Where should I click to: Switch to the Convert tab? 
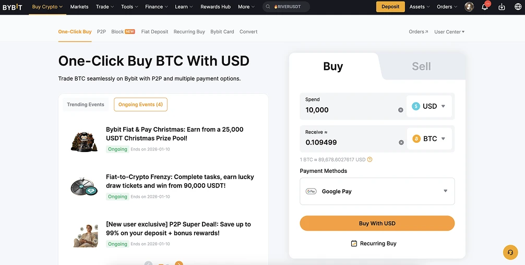coord(248,32)
